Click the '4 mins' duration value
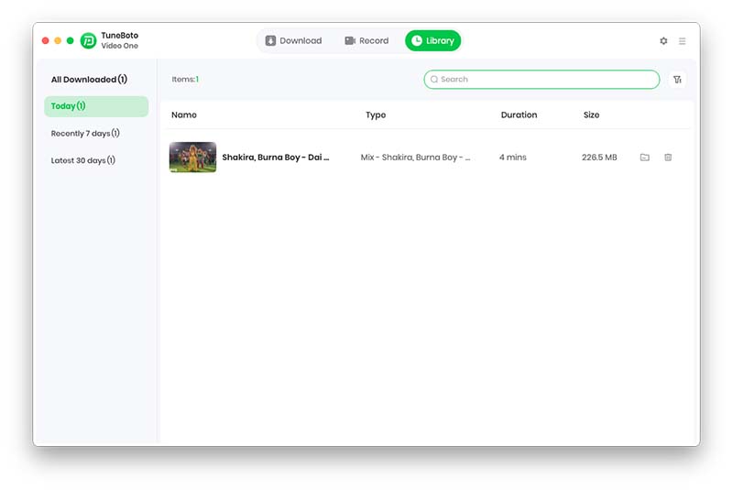The height and width of the screenshot is (490, 733). pos(513,158)
